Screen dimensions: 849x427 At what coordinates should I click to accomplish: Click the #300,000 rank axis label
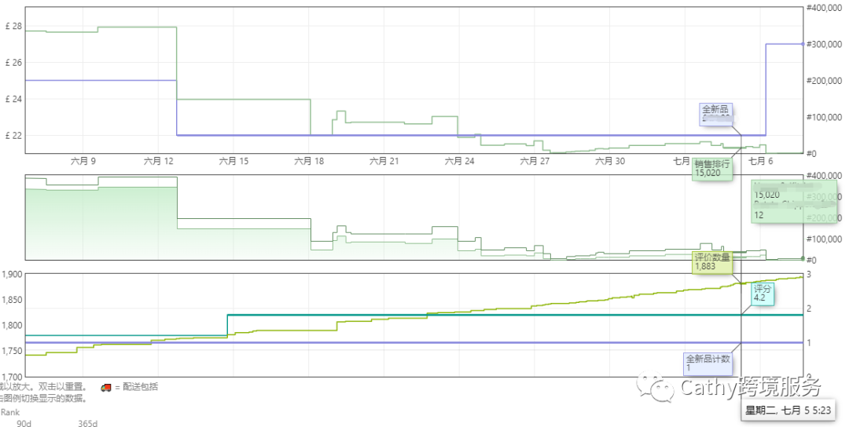[824, 44]
